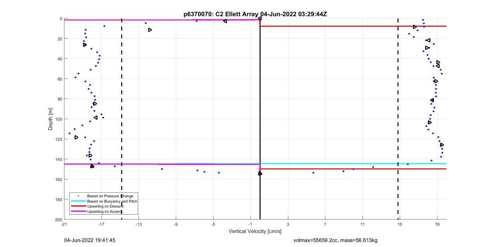Click the y-axis tick label '140'
Viewport: 493px width, 247px height.
pyautogui.click(x=58, y=159)
